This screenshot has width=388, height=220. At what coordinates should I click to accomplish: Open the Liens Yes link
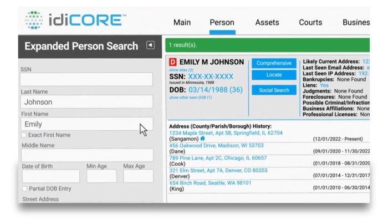click(x=324, y=85)
